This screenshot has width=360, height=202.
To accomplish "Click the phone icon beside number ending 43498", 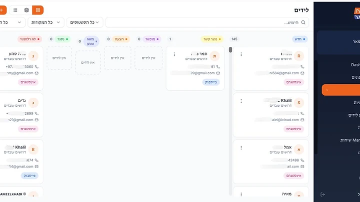I will tap(302, 160).
